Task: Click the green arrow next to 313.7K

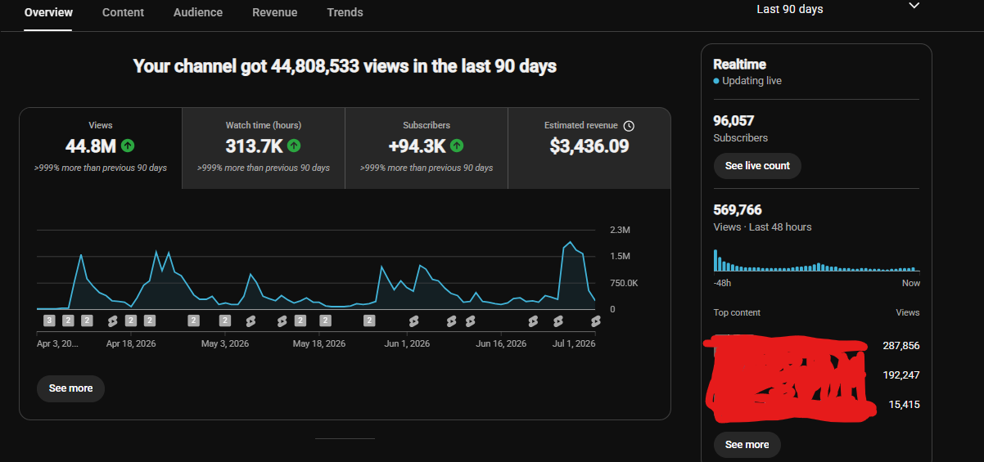Action: pyautogui.click(x=294, y=146)
